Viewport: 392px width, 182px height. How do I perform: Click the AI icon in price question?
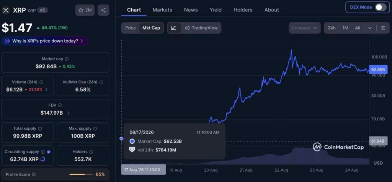[x=7, y=41]
